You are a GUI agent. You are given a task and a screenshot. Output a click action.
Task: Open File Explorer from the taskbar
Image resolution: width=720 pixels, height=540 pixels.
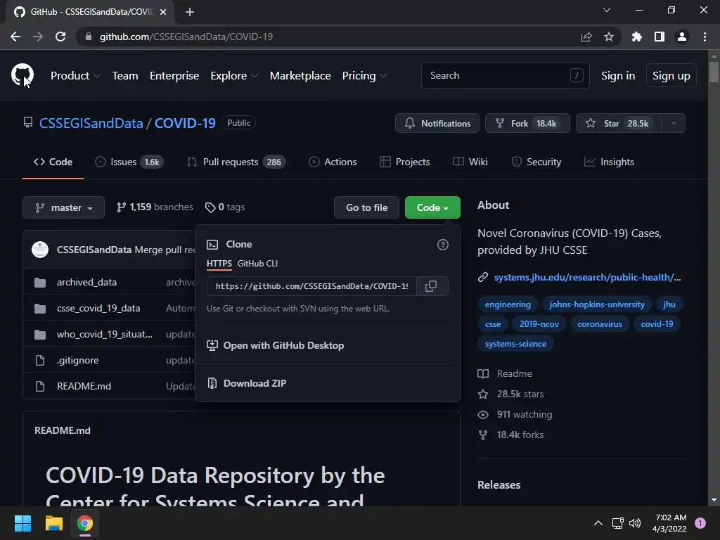tap(53, 523)
